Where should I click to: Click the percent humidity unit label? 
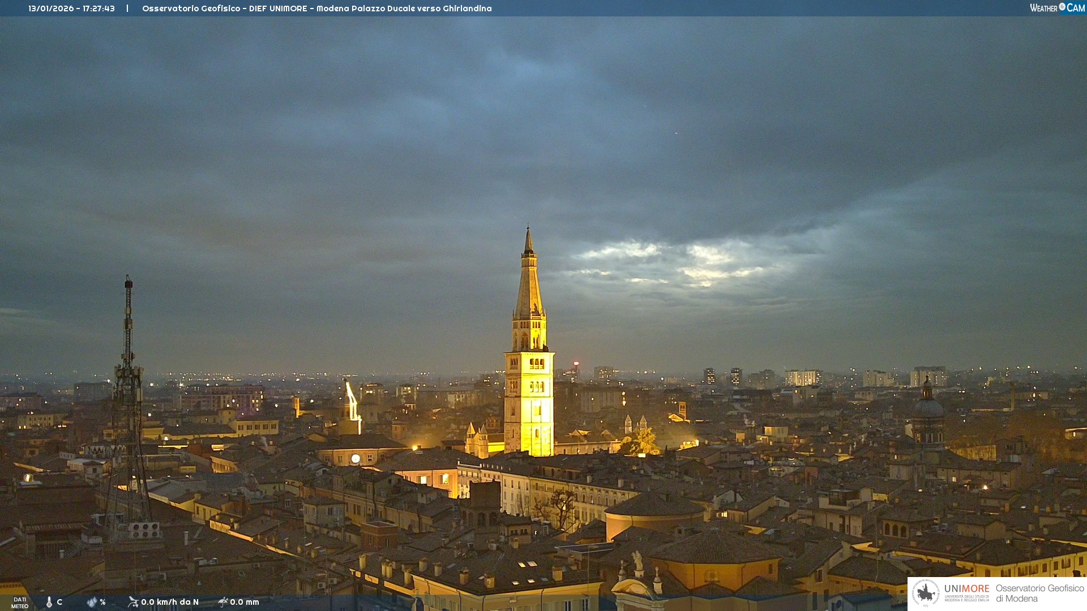(x=102, y=602)
